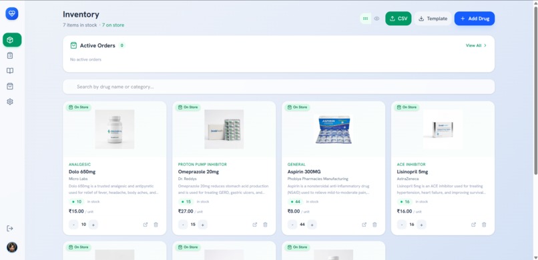
Task: Delete Lisinopril 5mg with trash icon
Action: (484, 225)
